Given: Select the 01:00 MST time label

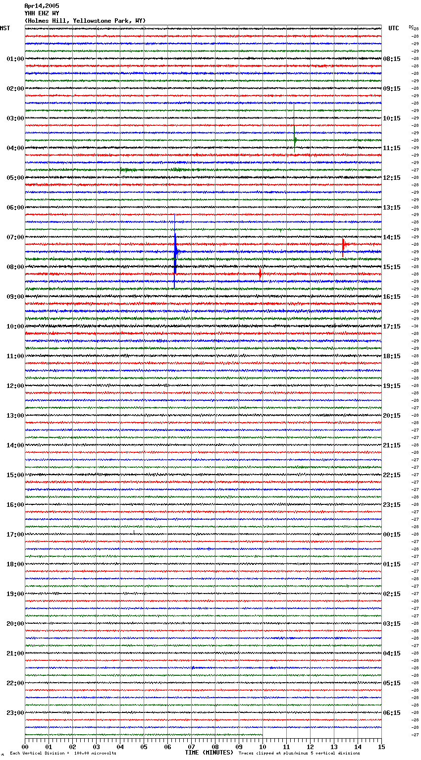Looking at the screenshot, I should pos(15,59).
